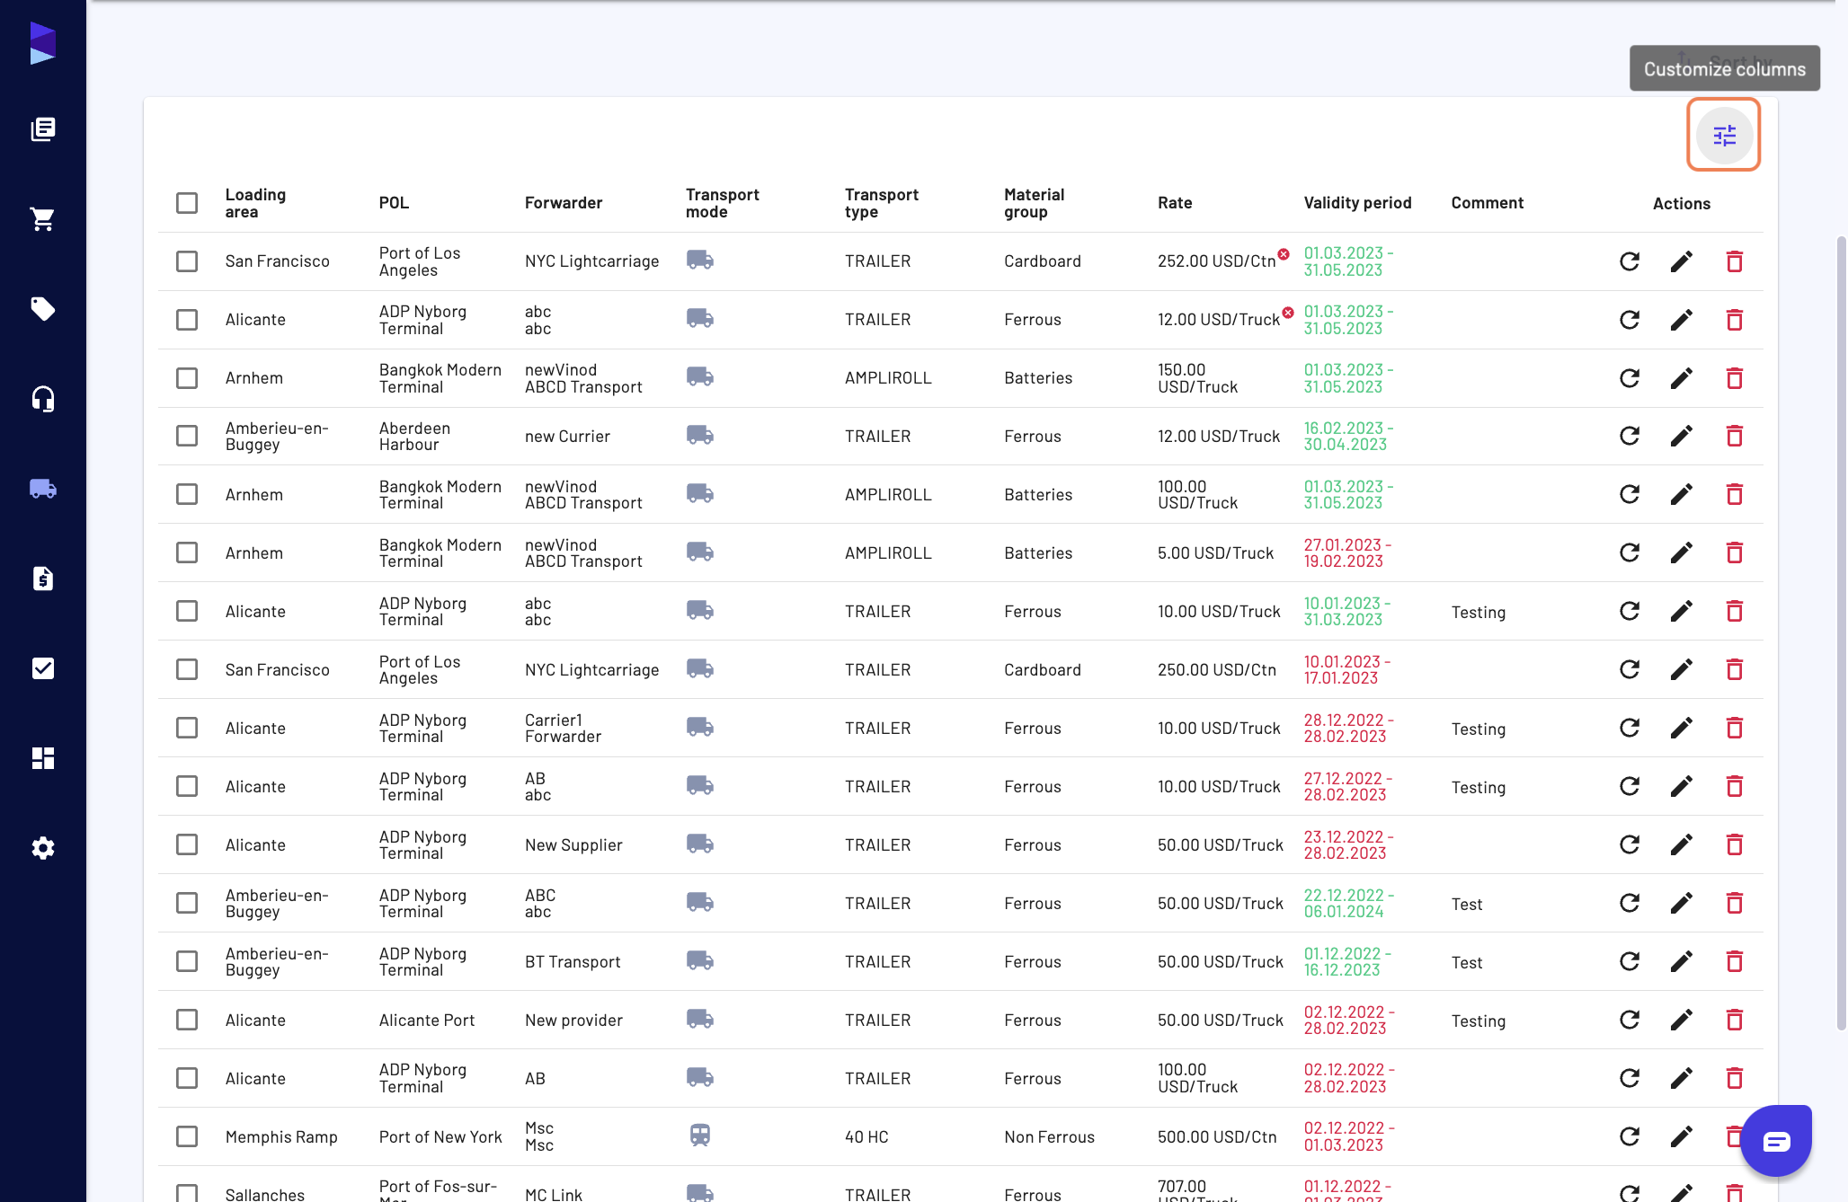Renew the 252.00 USD/Ctn San Francisco rate
Image resolution: width=1848 pixels, height=1202 pixels.
coord(1630,261)
